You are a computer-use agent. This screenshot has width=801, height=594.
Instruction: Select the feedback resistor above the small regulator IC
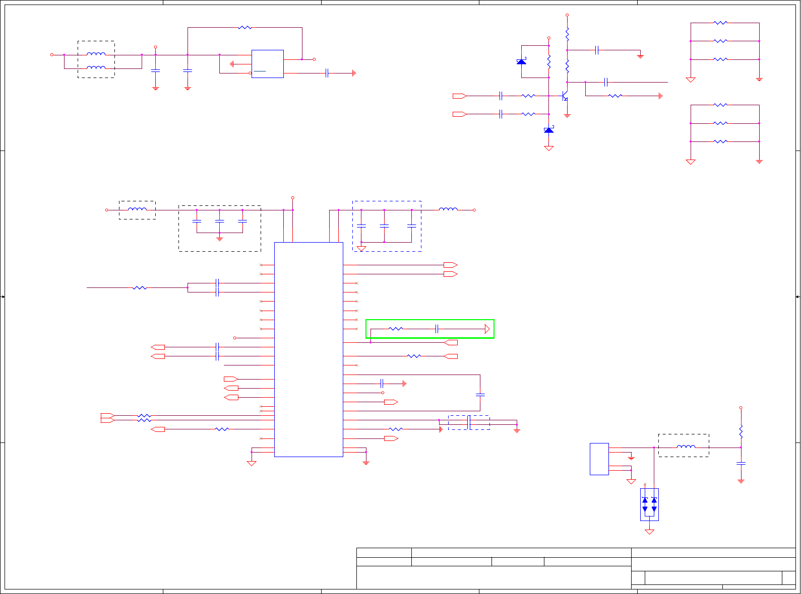point(244,27)
